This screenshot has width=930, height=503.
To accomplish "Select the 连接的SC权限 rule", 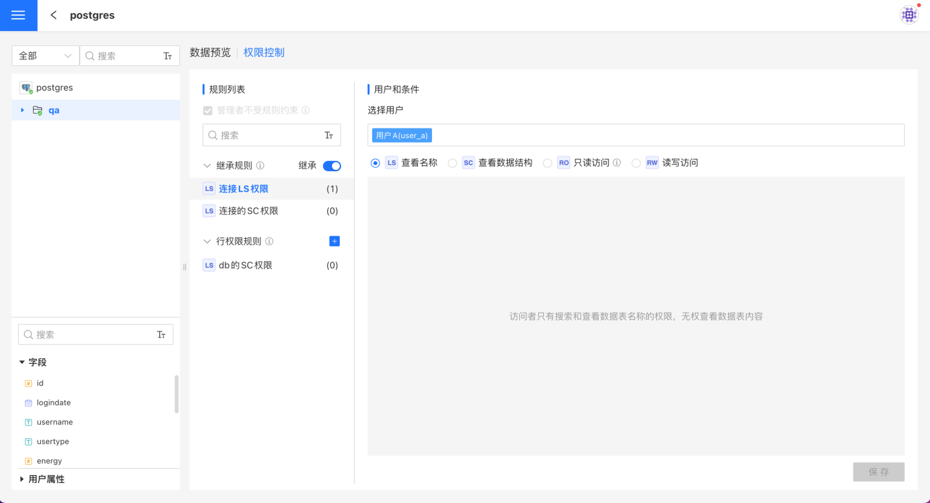I will [249, 211].
